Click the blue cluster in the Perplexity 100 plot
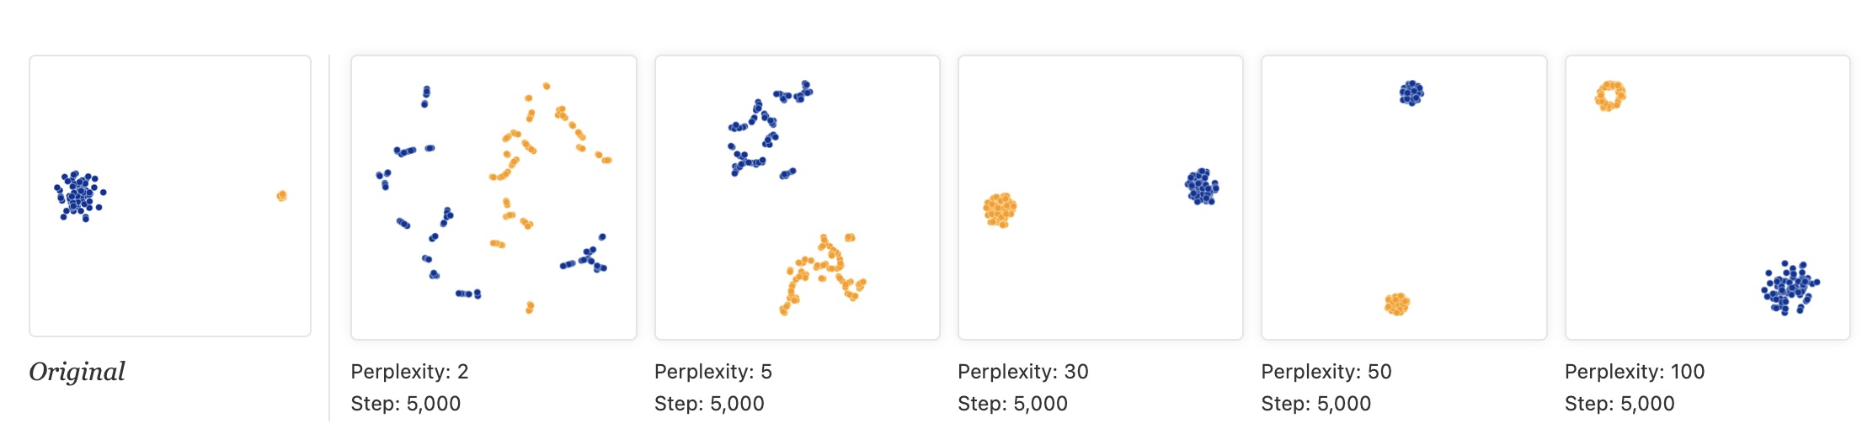Viewport: 1873px width, 434px height. coord(1790,287)
